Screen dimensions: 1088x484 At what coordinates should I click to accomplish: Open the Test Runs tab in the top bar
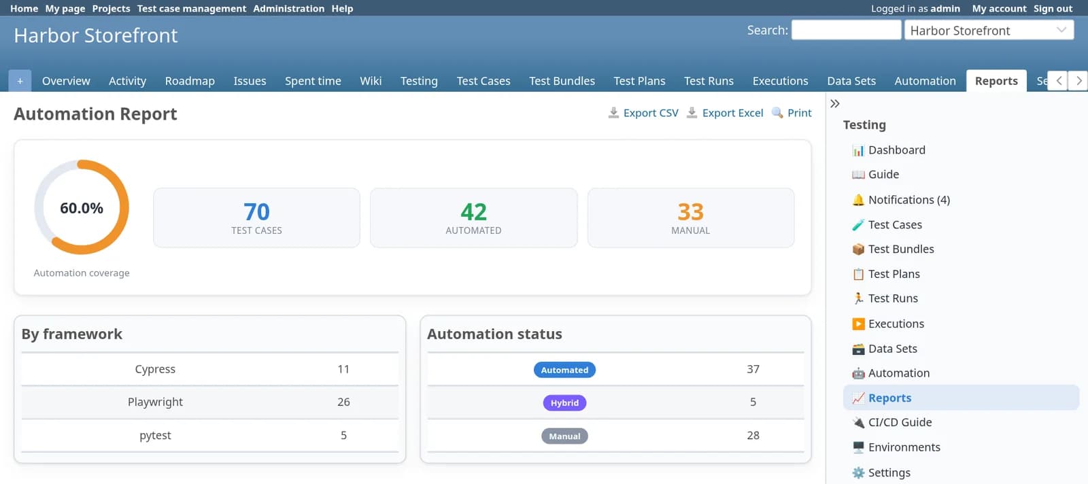tap(709, 81)
